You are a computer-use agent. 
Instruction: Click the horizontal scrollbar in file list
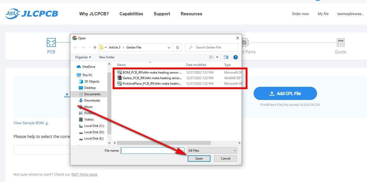[x=164, y=143]
